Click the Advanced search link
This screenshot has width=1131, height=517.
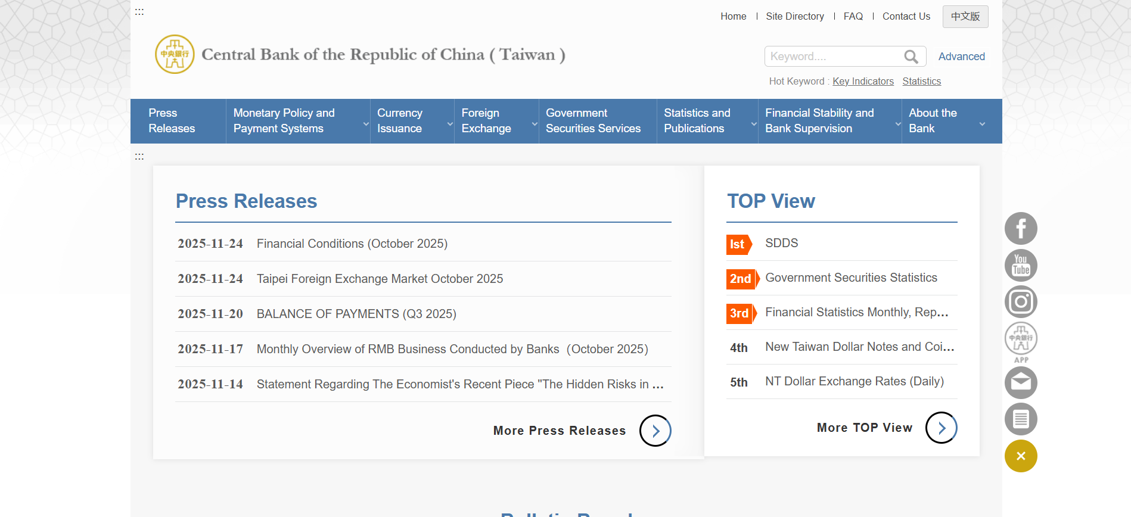[961, 57]
